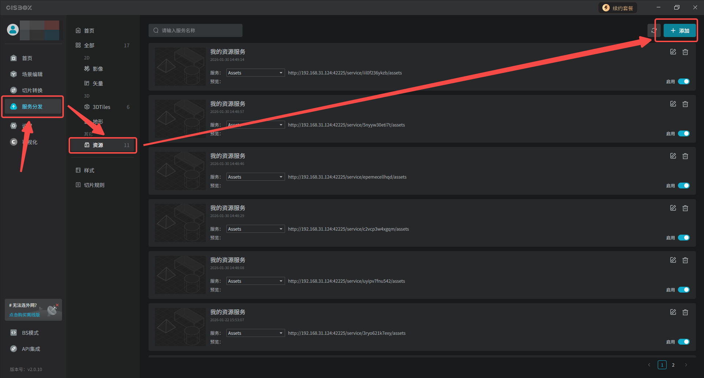The image size is (704, 378).
Task: Delete the fourth resource service entry
Action: pos(685,208)
